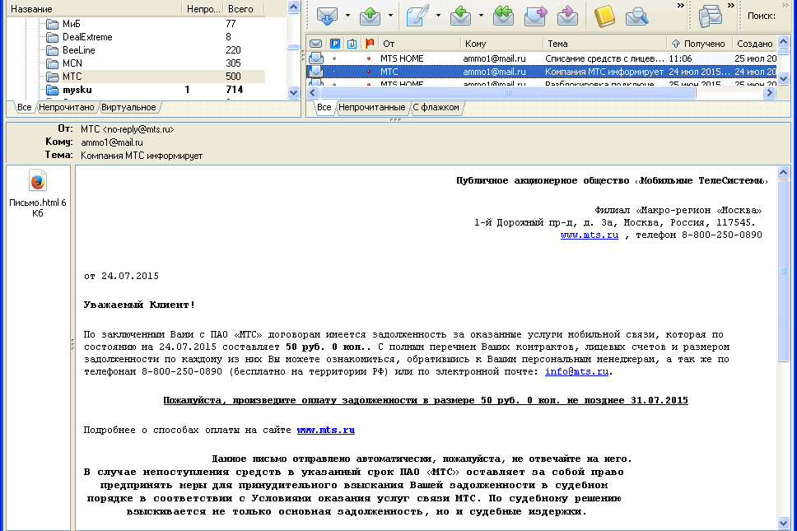Sort by the red flag column icon
797x531 pixels.
(370, 44)
